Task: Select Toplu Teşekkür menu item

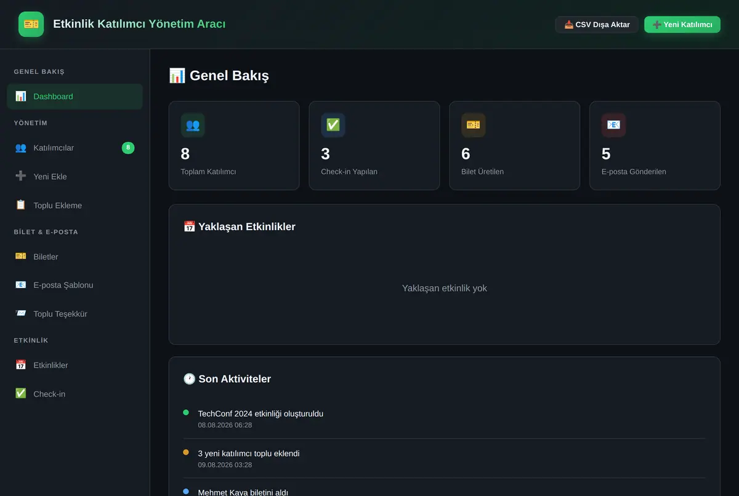Action: [75, 314]
